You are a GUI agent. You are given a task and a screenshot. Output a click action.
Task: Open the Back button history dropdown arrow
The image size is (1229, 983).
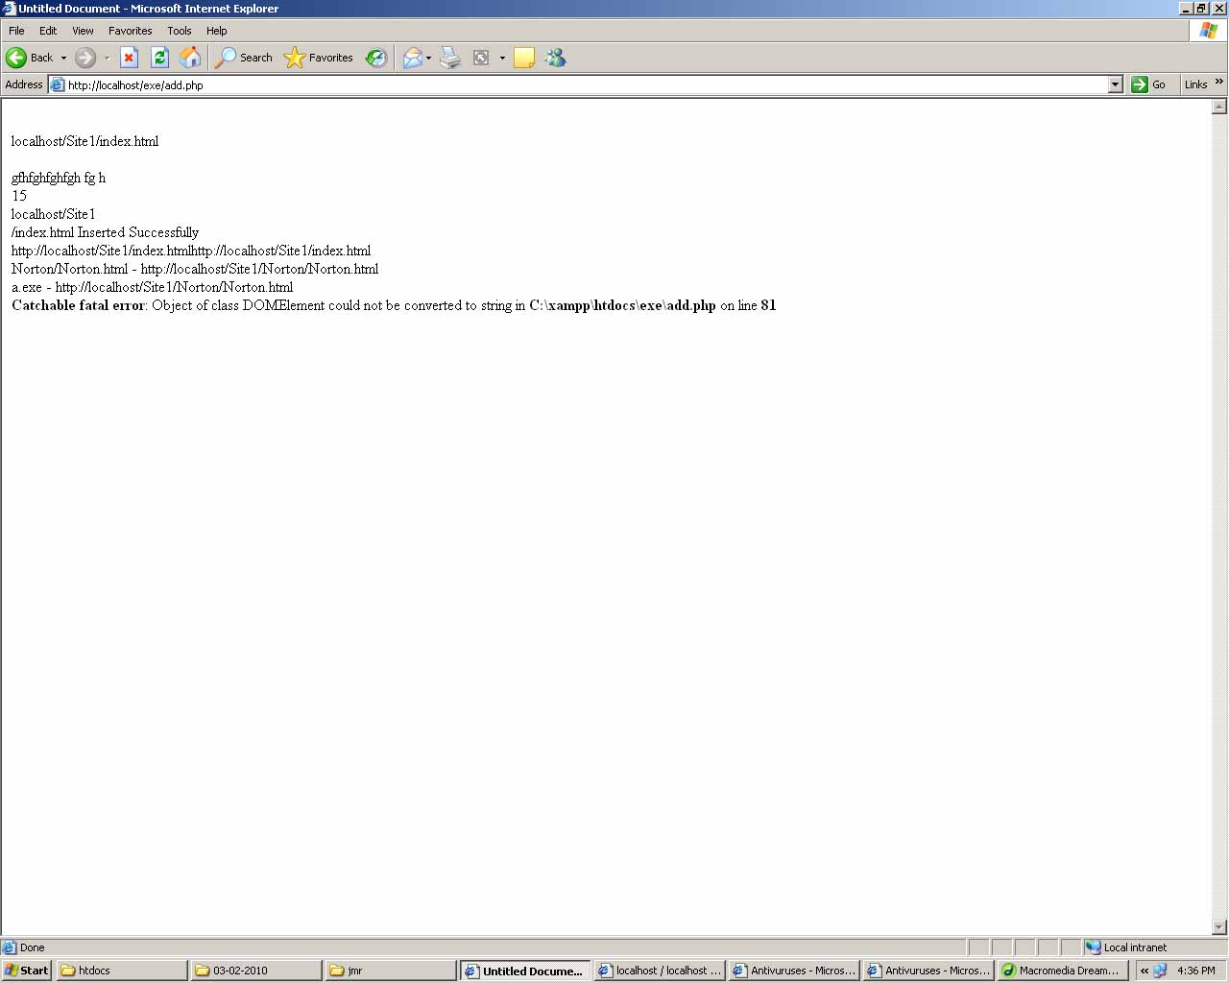click(x=63, y=58)
